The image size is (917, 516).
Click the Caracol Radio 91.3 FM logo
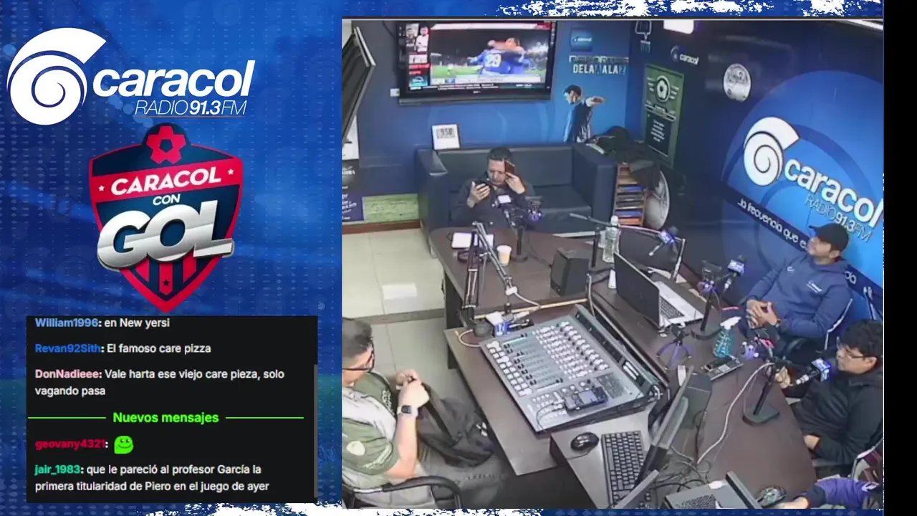pyautogui.click(x=130, y=77)
